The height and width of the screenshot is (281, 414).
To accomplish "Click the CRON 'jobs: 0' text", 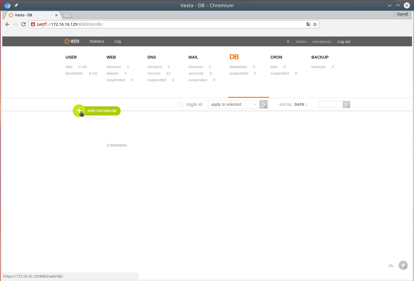I will click(x=278, y=67).
